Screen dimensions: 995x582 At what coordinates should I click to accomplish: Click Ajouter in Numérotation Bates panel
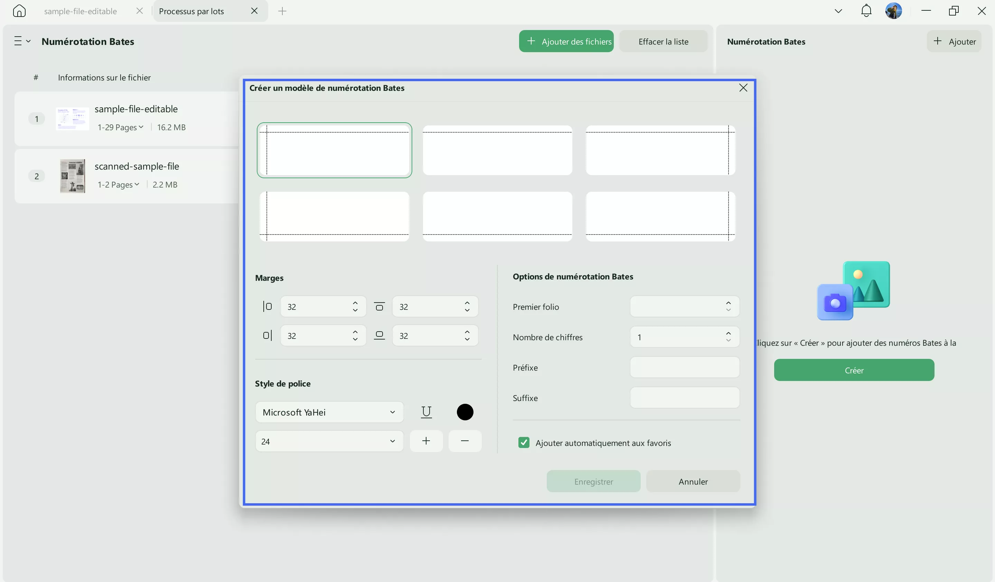pos(954,41)
